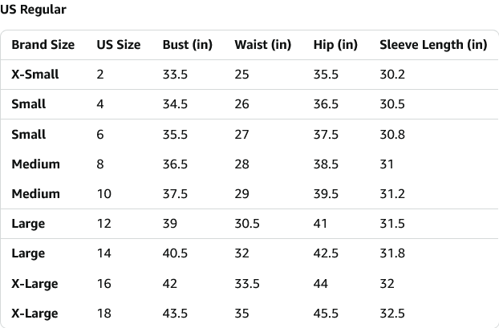Viewport: 499px width, 328px height.
Task: Select the hip value 45.5
Action: coord(326,313)
